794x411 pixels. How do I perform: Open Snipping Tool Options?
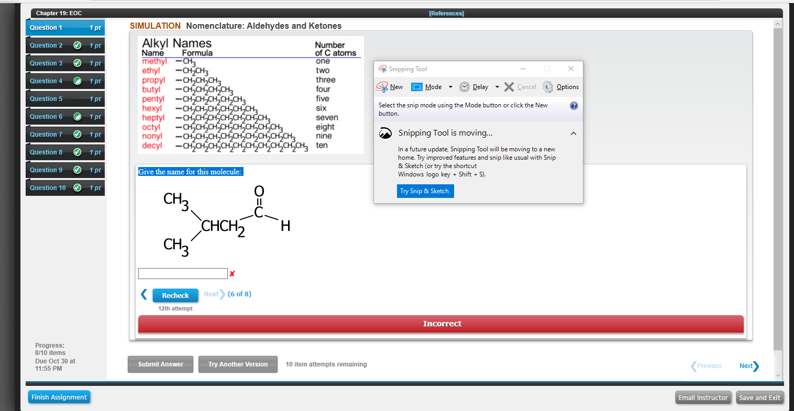click(560, 87)
